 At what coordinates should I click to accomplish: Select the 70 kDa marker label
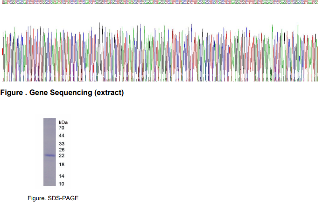62,128
